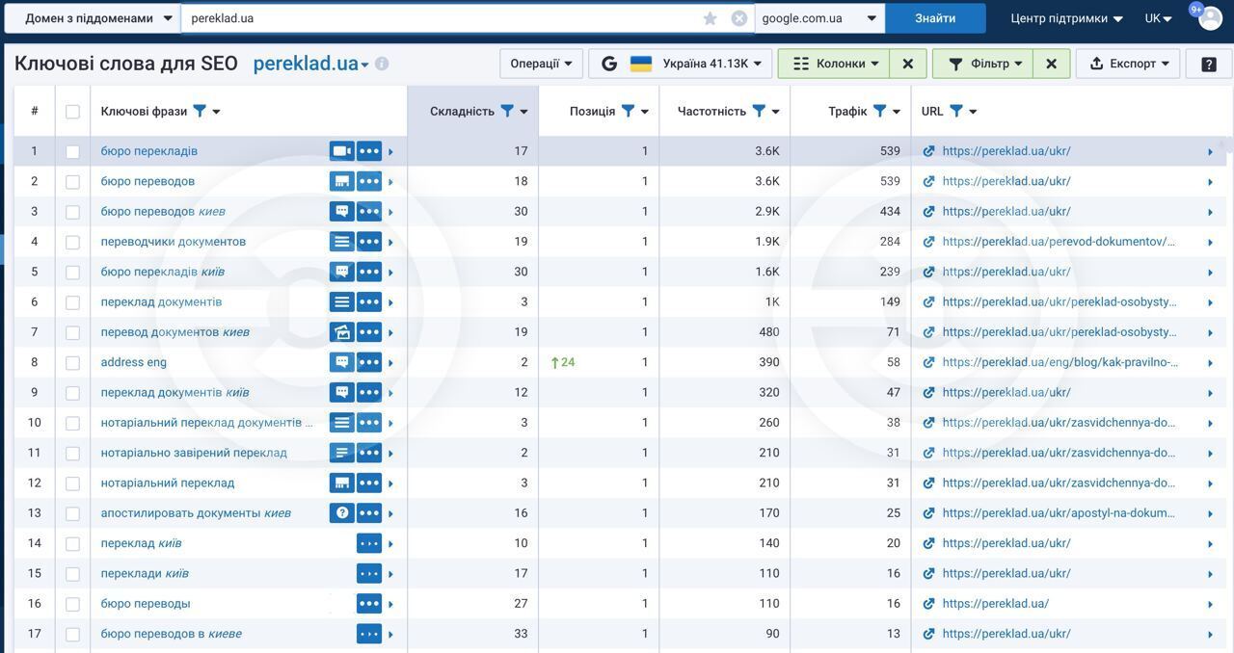Viewport: 1234px width, 653px height.
Task: Tick checkbox for переводчики документов
Action: (72, 242)
